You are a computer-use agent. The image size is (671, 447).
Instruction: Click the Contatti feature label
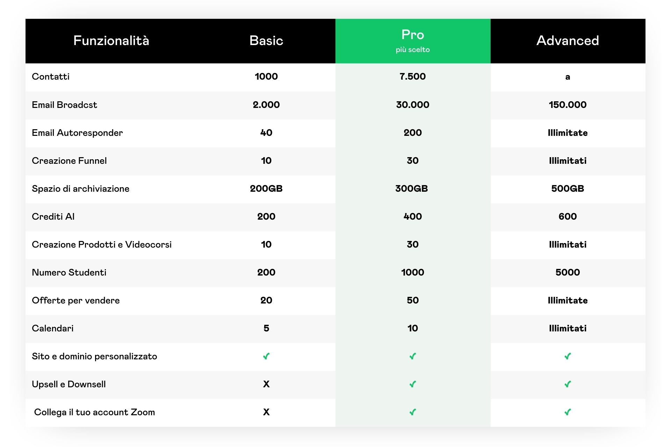point(51,76)
